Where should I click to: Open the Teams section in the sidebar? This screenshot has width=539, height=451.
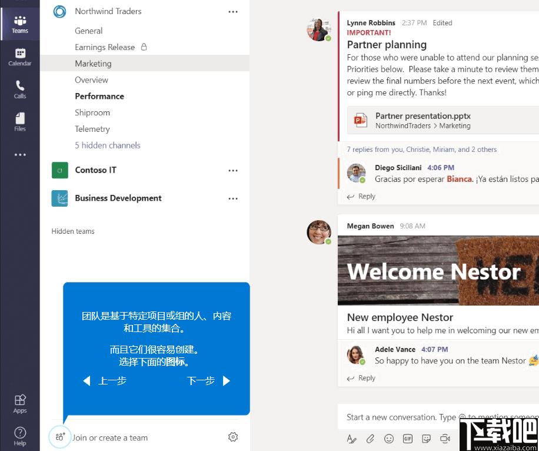(x=20, y=24)
